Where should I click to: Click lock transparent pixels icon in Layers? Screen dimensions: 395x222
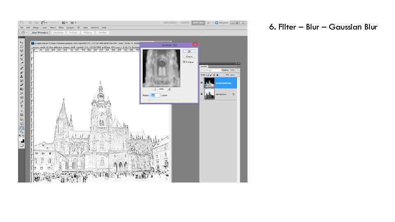point(207,75)
